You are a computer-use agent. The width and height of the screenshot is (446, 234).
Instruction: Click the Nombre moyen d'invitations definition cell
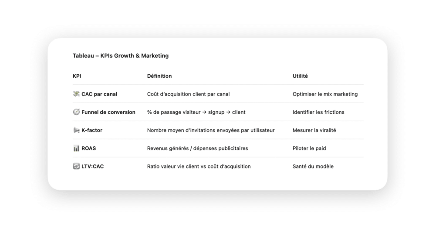(x=211, y=130)
